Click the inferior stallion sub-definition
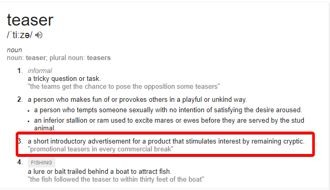330x190 pixels. coord(169,124)
